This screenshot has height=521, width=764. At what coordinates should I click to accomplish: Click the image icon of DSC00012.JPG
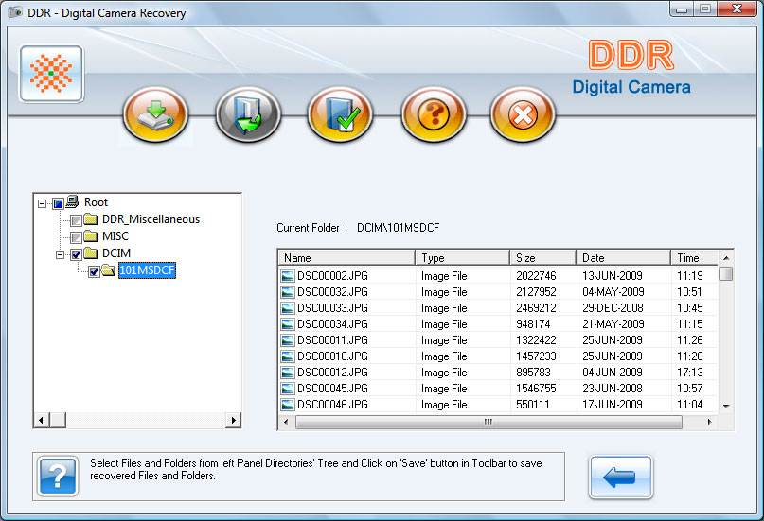point(288,373)
